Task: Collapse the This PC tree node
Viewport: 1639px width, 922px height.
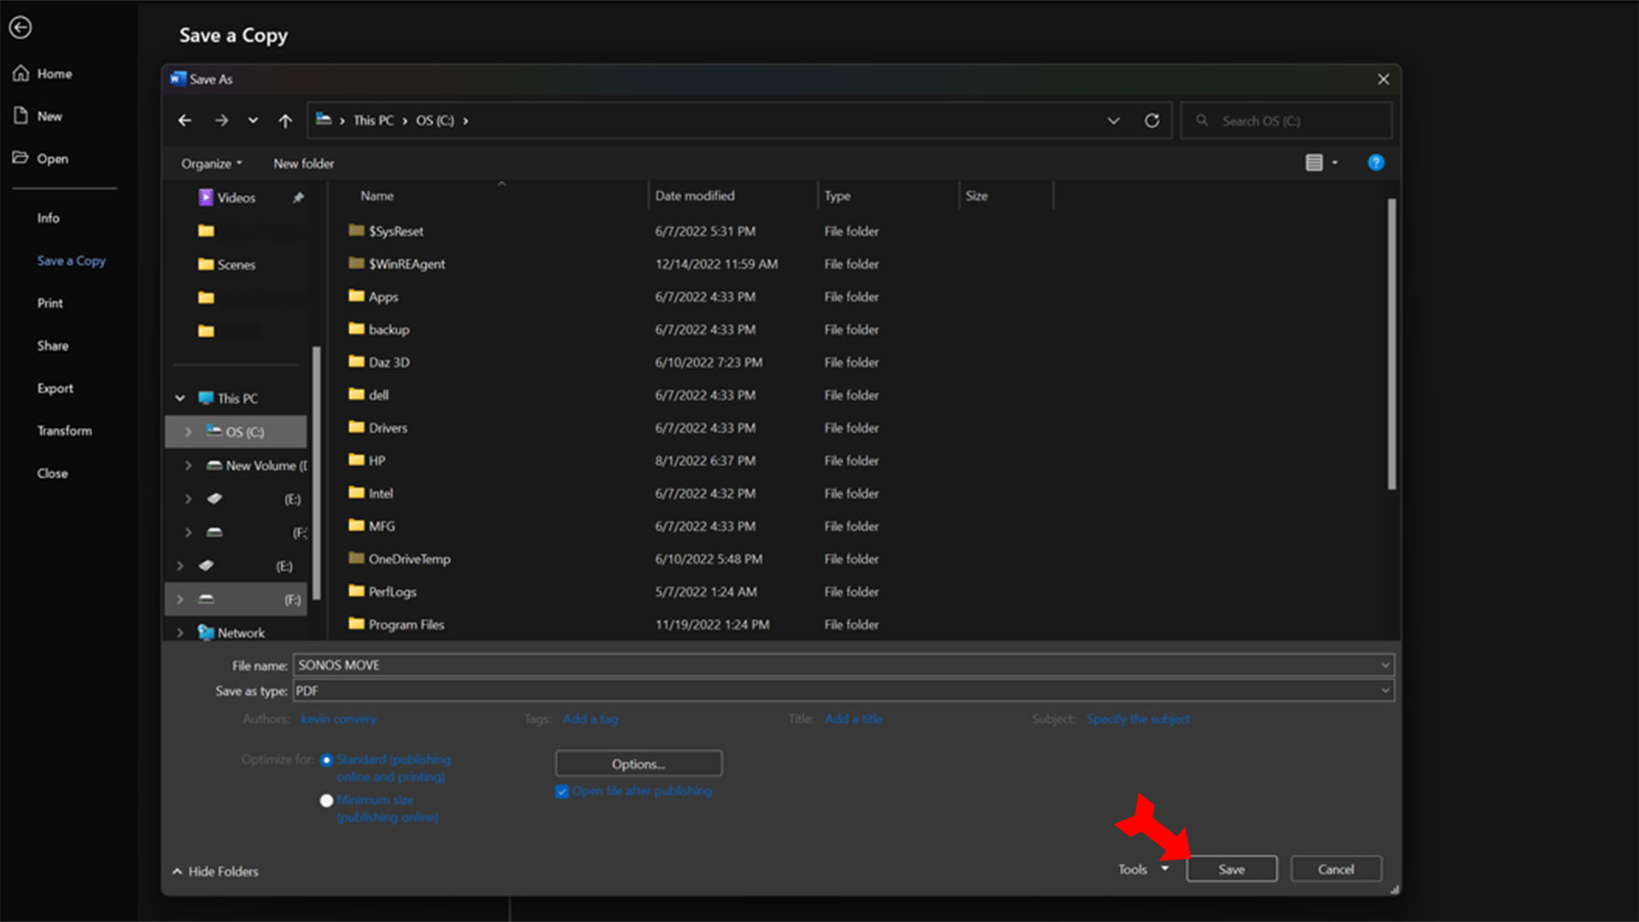Action: (180, 399)
